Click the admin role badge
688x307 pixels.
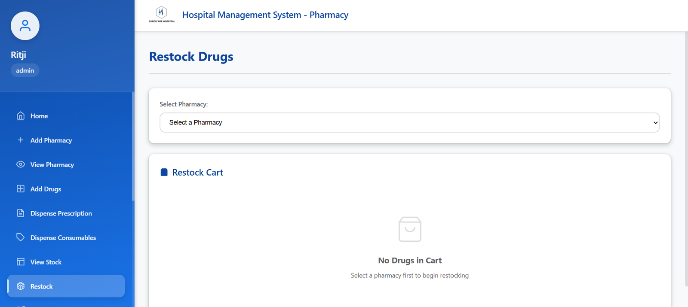[x=25, y=70]
